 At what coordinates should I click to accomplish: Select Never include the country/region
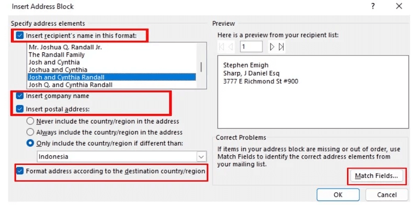click(x=30, y=121)
